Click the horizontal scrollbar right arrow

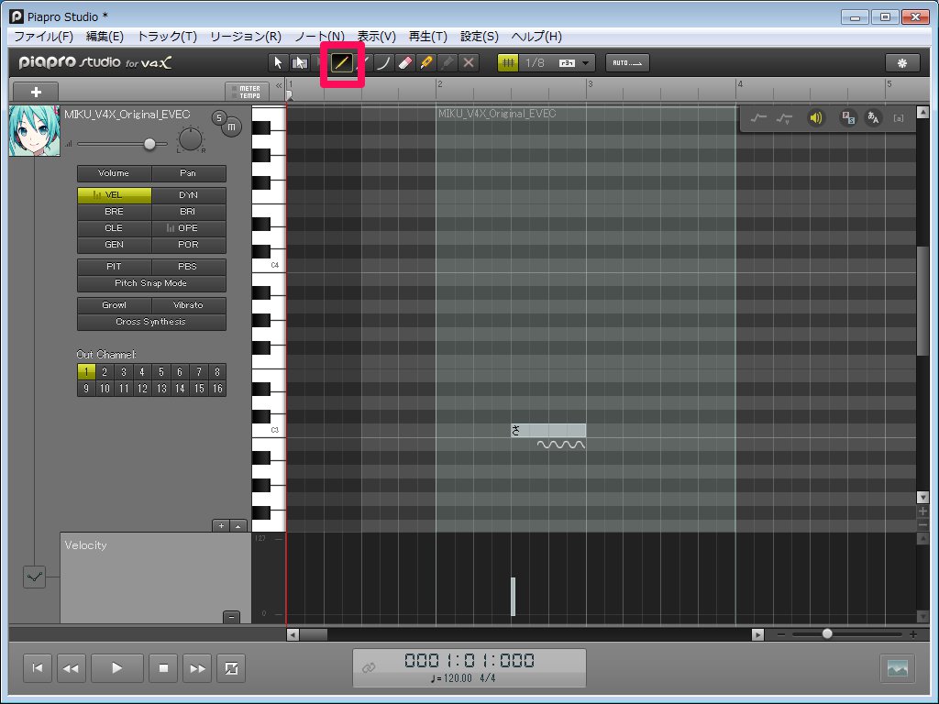coord(757,634)
